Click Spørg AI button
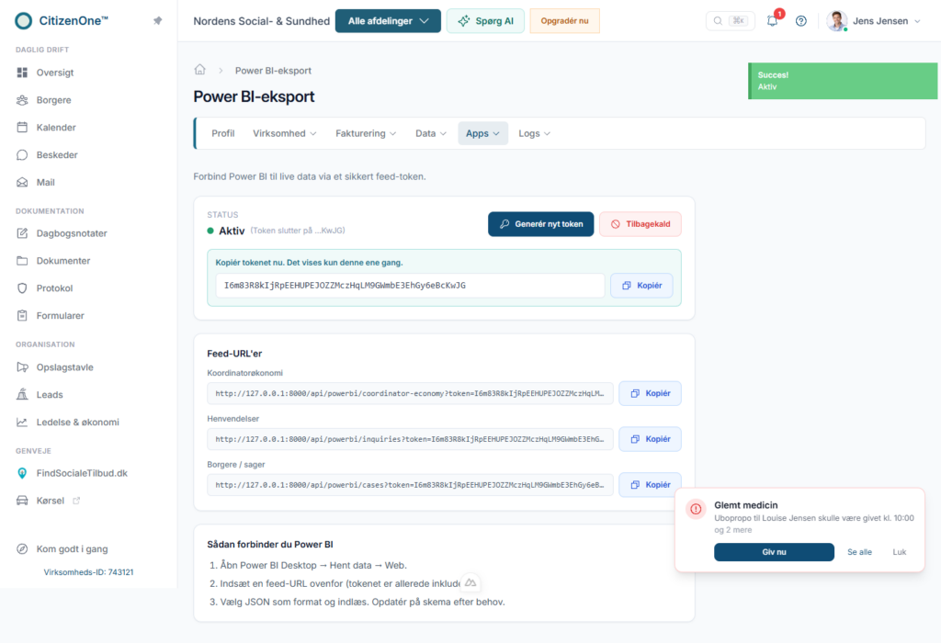The height and width of the screenshot is (643, 941). 485,21
